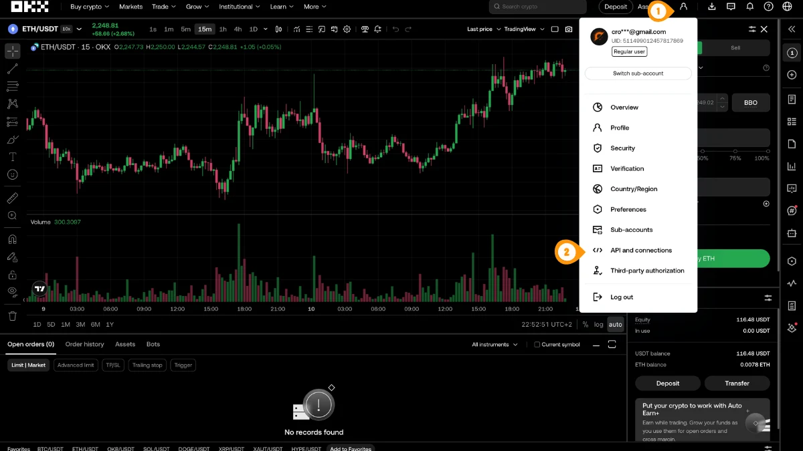Screen dimensions: 803x451
Task: Open the notifications bell
Action: [750, 7]
